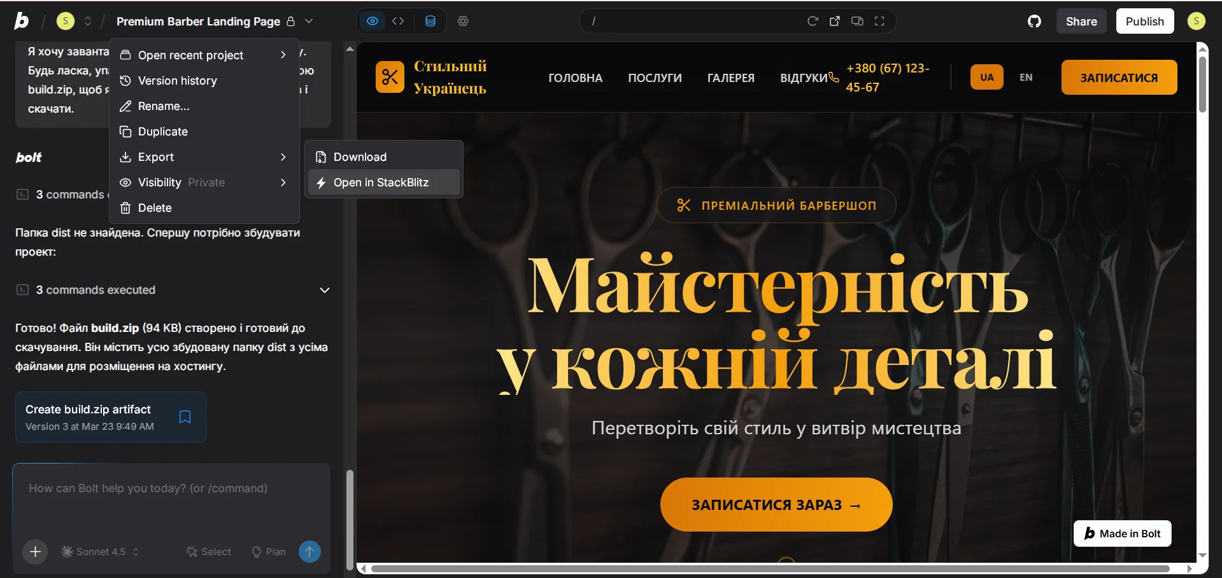Open the Database panel icon

[x=430, y=21]
